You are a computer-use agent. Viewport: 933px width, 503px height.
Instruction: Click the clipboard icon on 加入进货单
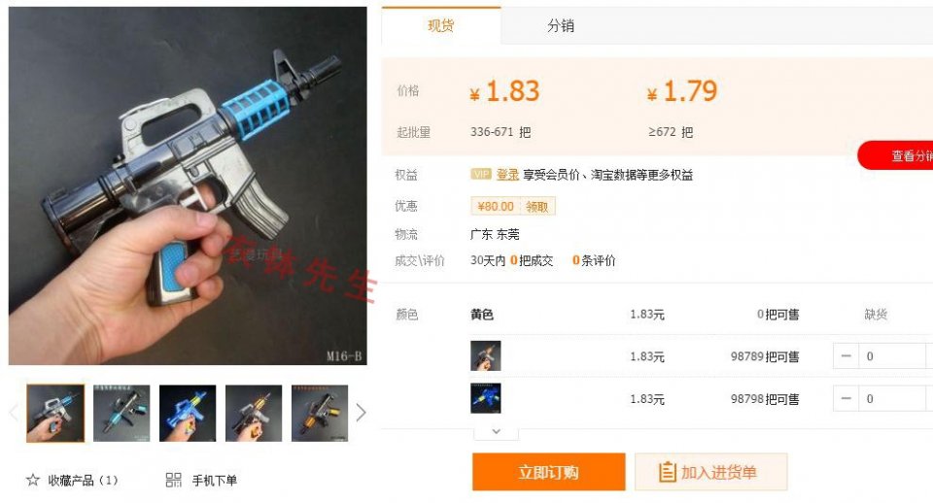click(x=667, y=472)
